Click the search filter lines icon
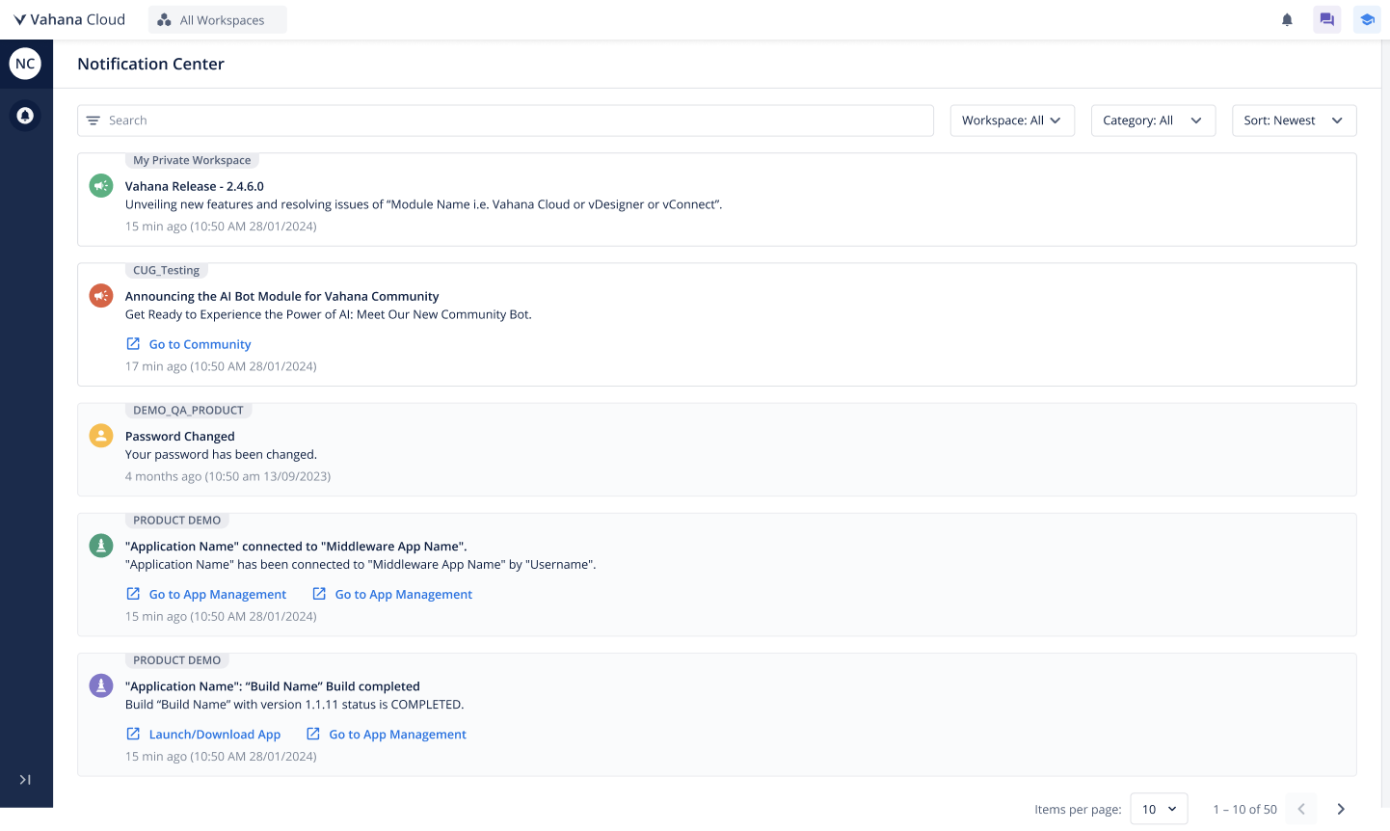Viewport: 1390px width, 831px height. point(94,121)
